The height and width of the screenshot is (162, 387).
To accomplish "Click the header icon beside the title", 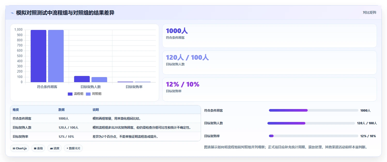I will [x=12, y=13].
